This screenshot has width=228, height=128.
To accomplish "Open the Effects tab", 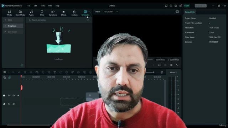I will click(x=64, y=13).
